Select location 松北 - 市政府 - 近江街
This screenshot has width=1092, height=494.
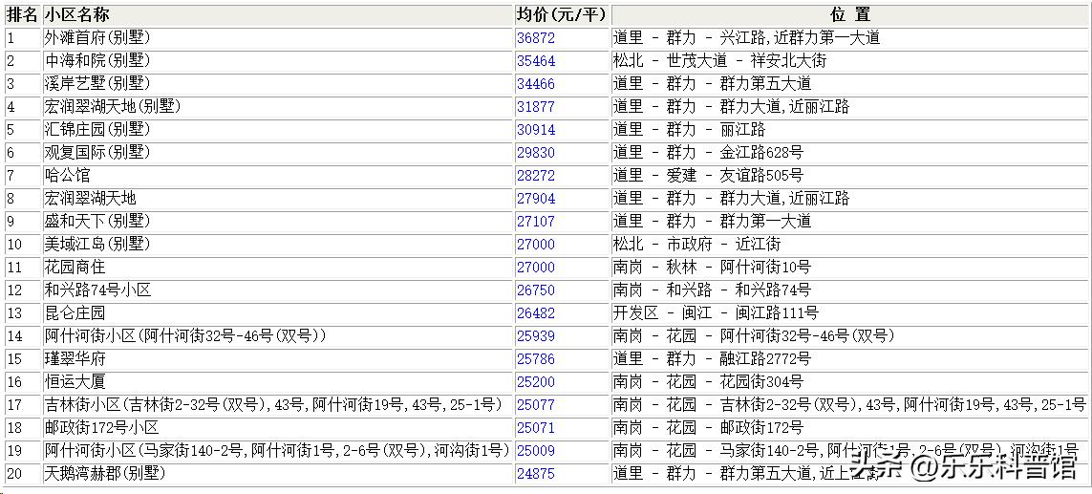click(849, 245)
